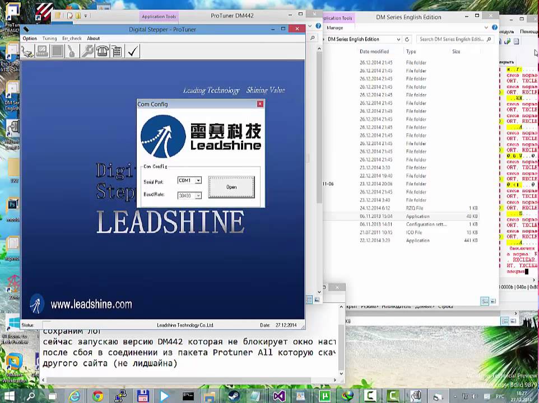The image size is (539, 403).
Task: Select the 441 KB Application row
Action: pyautogui.click(x=401, y=240)
